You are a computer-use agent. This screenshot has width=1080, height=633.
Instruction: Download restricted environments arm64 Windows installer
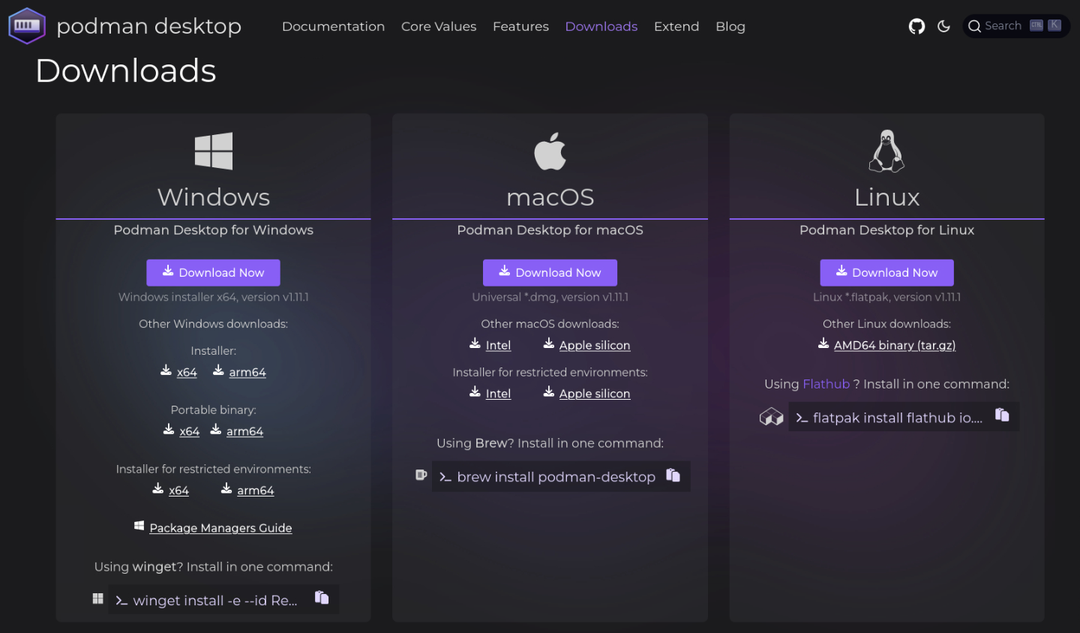(x=256, y=490)
